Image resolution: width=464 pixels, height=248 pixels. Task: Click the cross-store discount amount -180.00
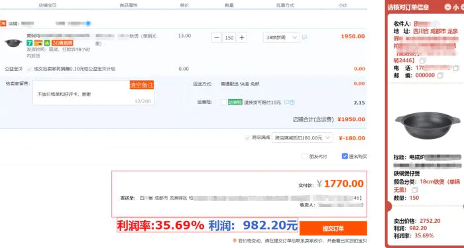click(x=352, y=138)
